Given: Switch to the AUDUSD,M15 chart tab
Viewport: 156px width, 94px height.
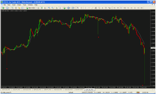Looking at the screenshot, I should tap(69, 90).
